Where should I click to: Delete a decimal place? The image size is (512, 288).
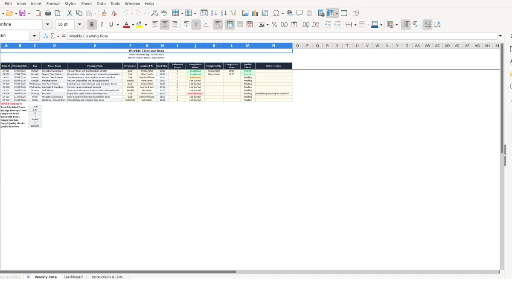pos(316,25)
